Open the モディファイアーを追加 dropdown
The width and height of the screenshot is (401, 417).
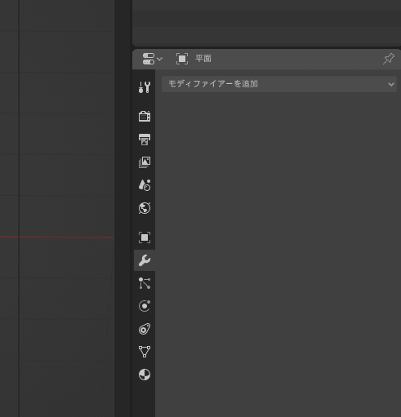(x=279, y=84)
